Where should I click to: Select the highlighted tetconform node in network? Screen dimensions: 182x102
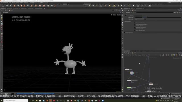132,73
